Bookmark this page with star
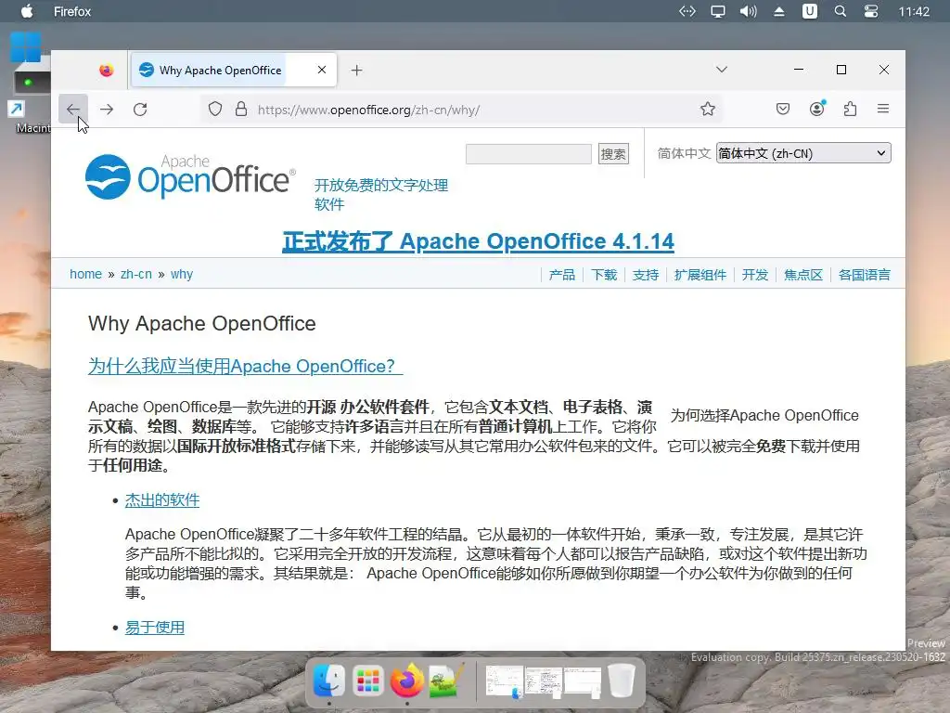Screen dimensions: 950x713 coord(708,110)
